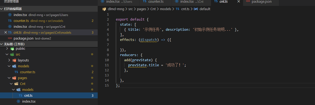Image resolution: width=315 pixels, height=105 pixels.
Task: Select the cnt.ts editor tab
Action: click(224, 2)
